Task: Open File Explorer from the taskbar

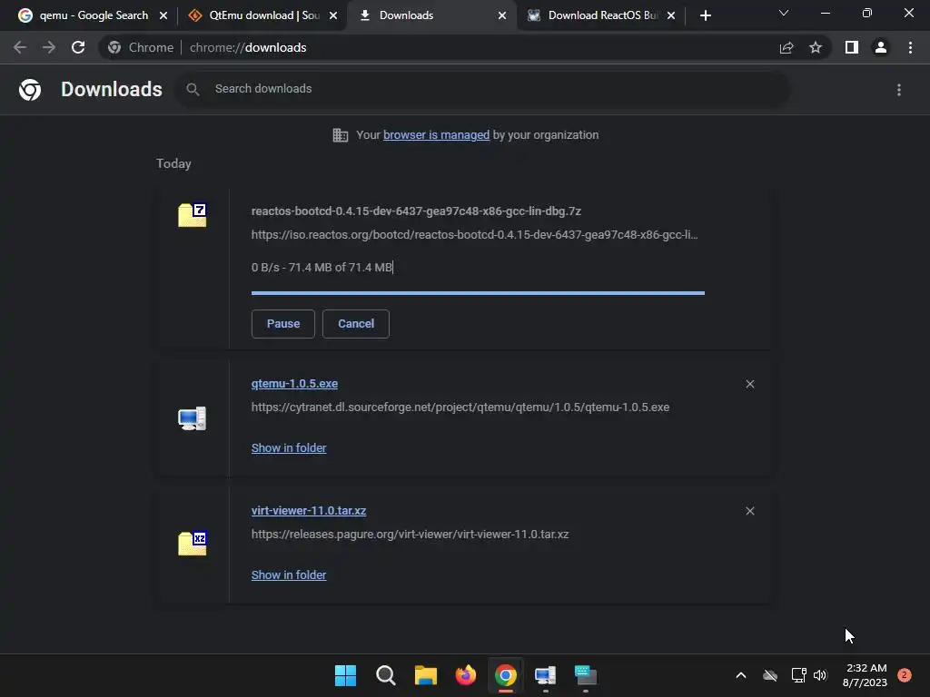Action: pos(425,675)
